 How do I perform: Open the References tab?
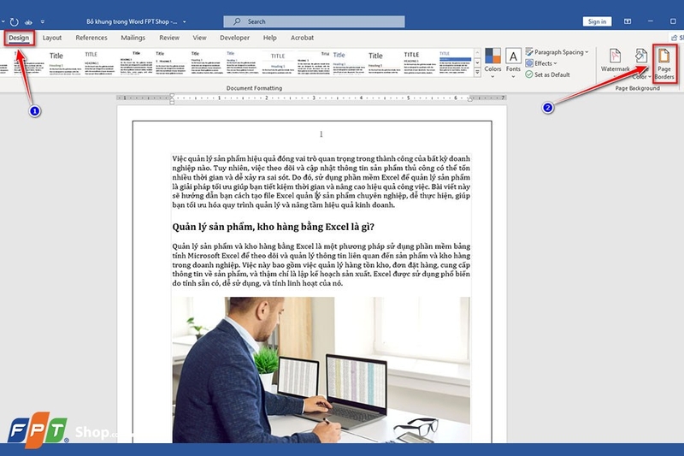(91, 38)
